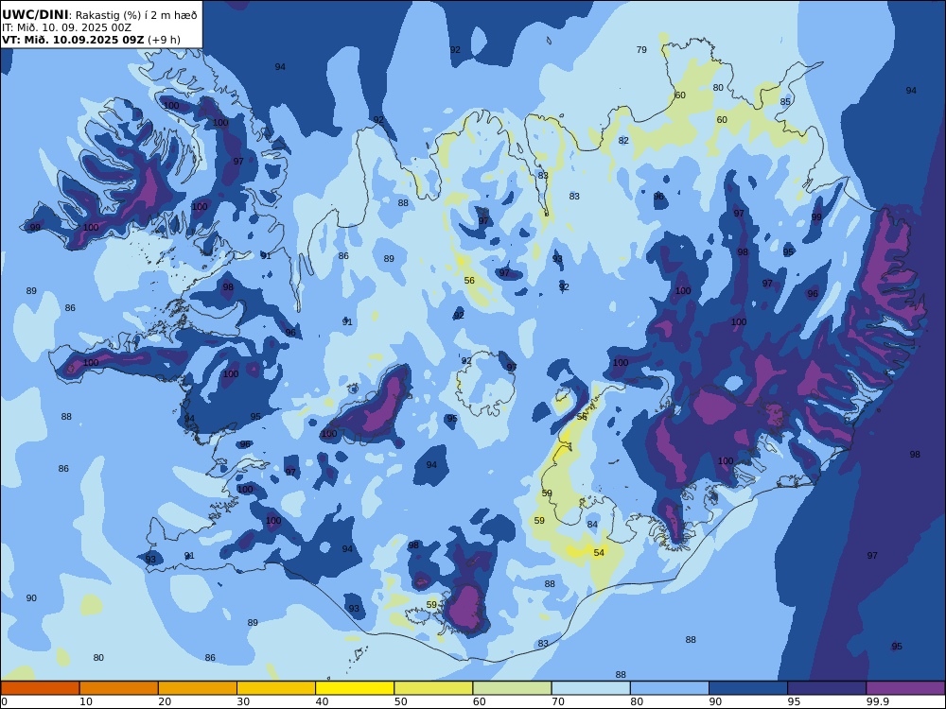
Task: Click the legend tick label '40'
Action: tap(322, 701)
